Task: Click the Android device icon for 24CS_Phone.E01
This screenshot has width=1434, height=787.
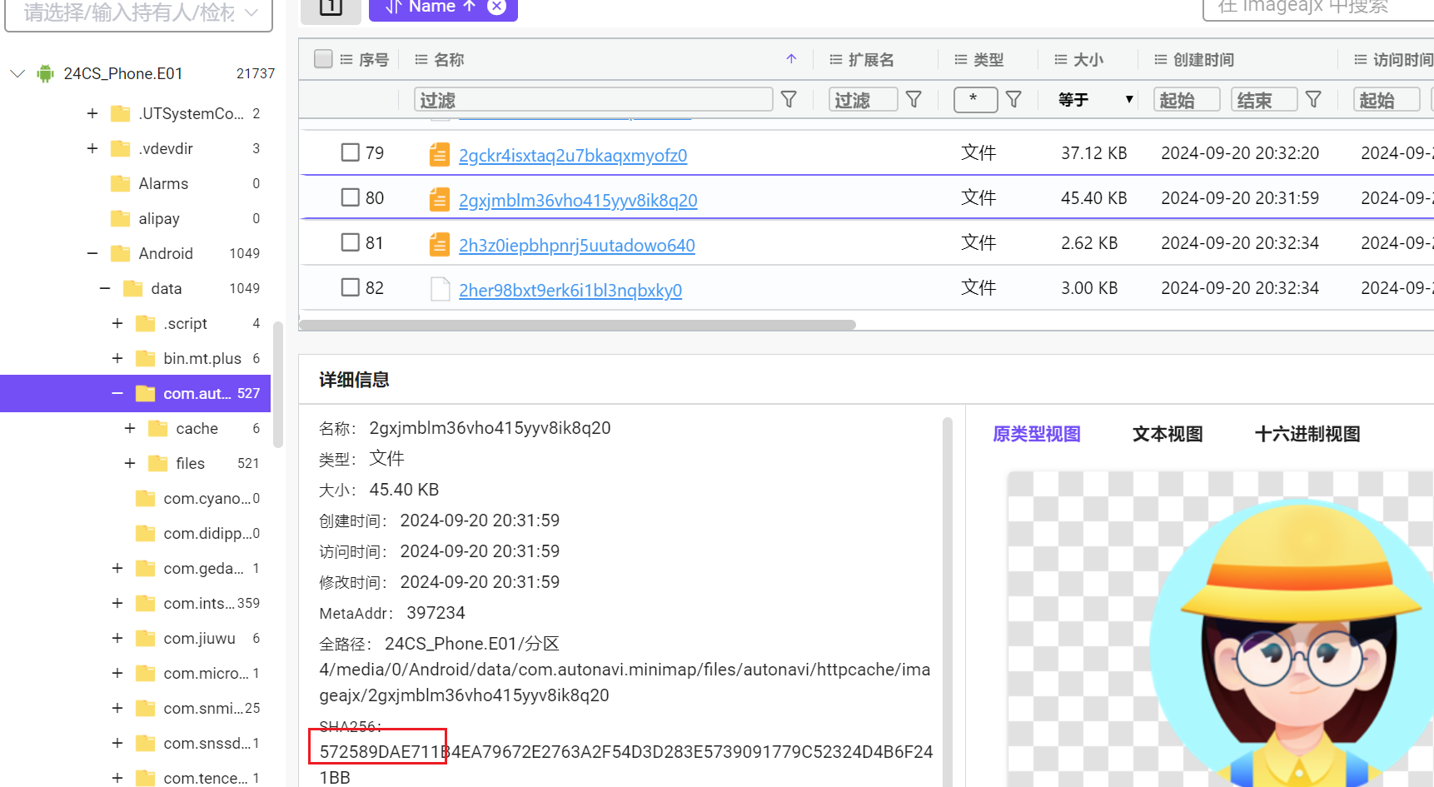Action: 46,74
